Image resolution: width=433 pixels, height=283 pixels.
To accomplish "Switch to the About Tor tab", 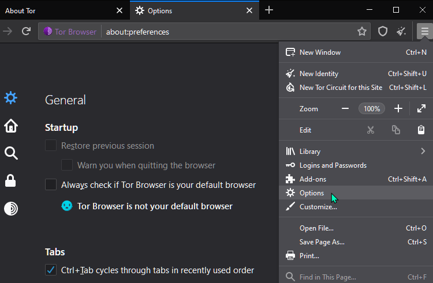I will pos(65,10).
